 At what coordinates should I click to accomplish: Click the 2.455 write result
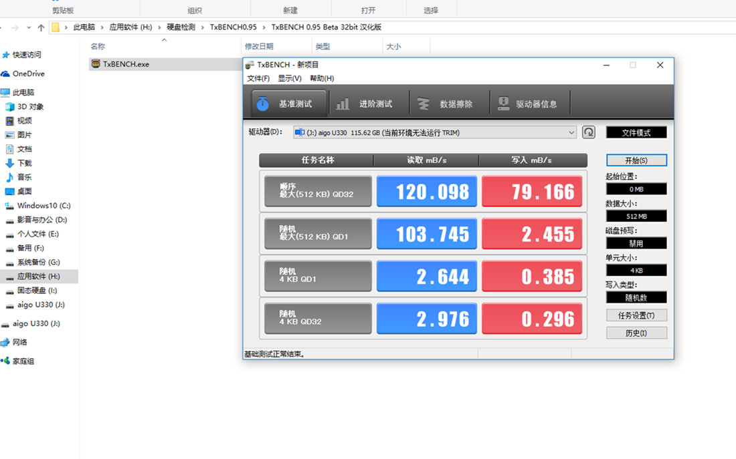[532, 233]
